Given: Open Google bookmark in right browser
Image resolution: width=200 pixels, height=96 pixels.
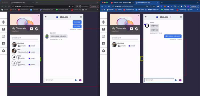Looking at the screenshot, I should tap(110, 10).
